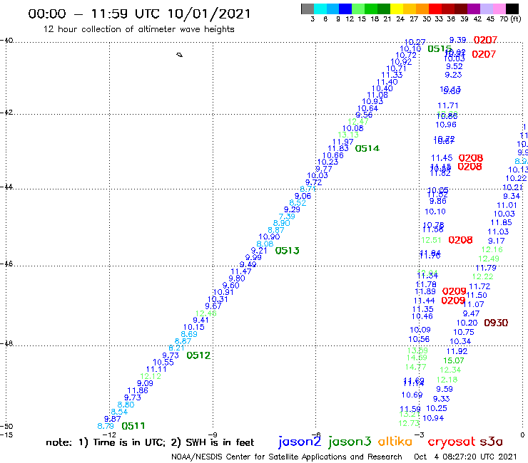Click the value 11.47 on jason3 track
The image size is (528, 463).
coord(241,271)
